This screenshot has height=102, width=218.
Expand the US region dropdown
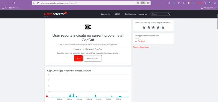(118, 14)
